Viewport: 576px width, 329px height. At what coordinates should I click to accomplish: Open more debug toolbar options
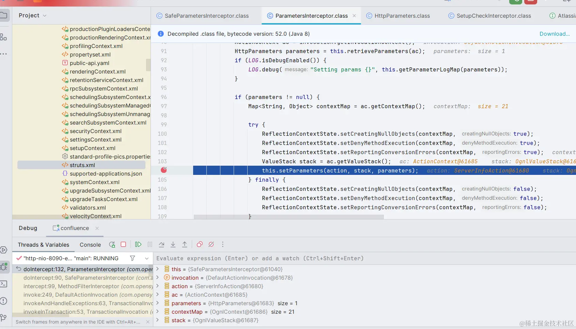223,244
